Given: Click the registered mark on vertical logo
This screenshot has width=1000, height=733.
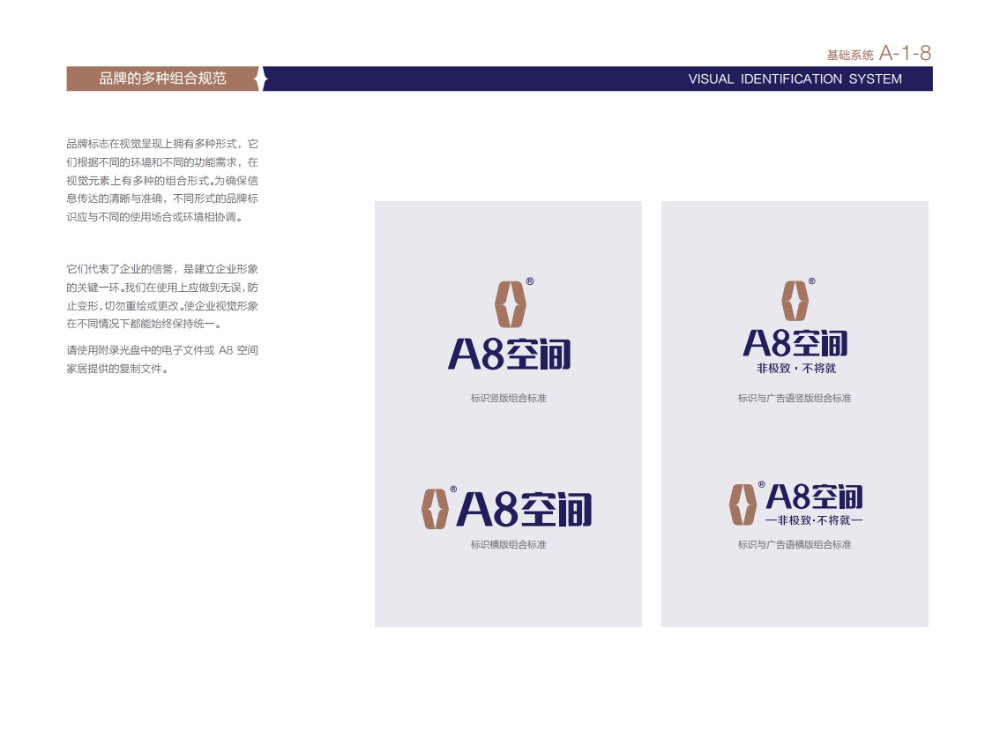Looking at the screenshot, I should [530, 281].
